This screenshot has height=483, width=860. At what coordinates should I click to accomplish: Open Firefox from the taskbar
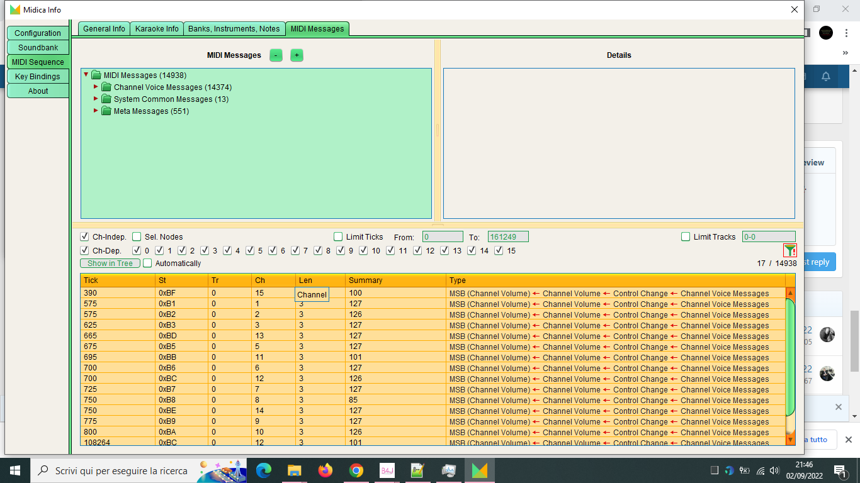(x=325, y=470)
